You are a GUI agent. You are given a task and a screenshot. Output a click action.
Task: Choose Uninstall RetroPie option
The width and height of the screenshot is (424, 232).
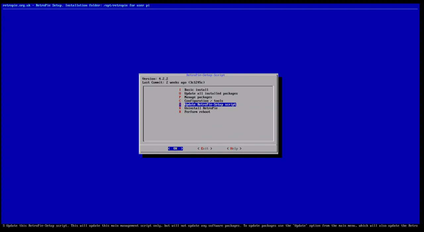198,108
